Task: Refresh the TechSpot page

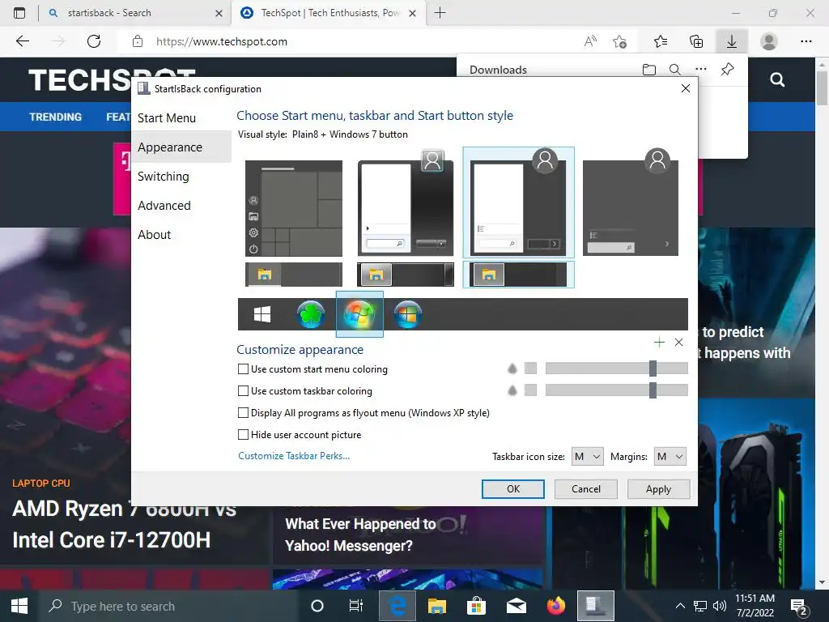Action: 94,41
